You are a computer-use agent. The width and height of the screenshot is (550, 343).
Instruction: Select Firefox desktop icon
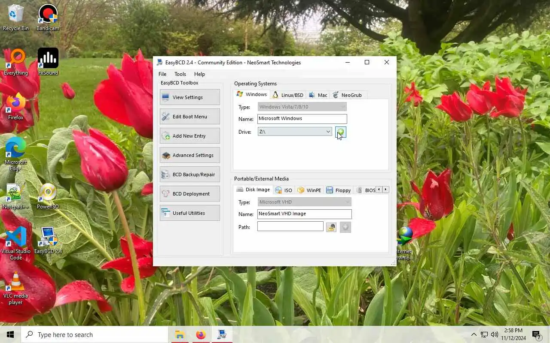pos(16,107)
